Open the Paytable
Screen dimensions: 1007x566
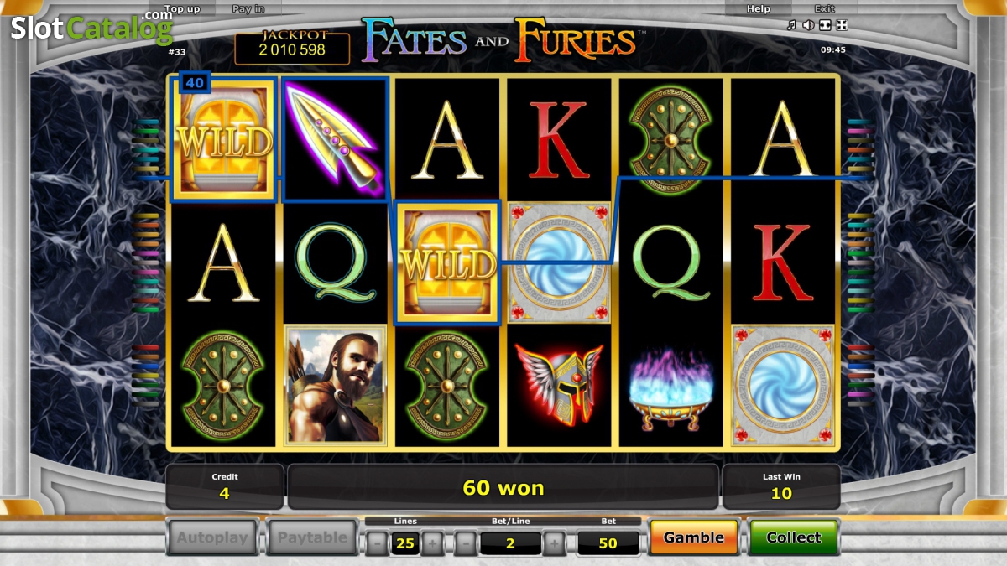tap(312, 537)
